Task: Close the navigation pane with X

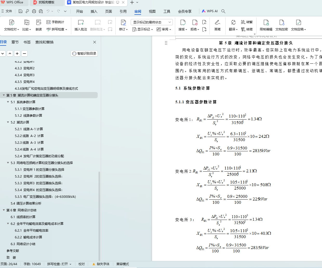Action: (95, 42)
